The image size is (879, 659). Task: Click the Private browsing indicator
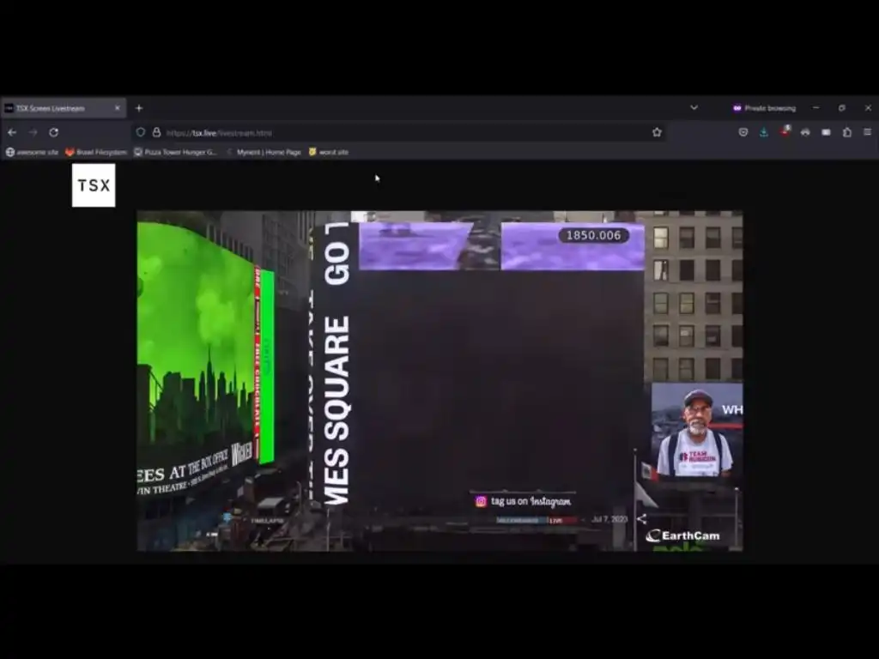coord(764,108)
